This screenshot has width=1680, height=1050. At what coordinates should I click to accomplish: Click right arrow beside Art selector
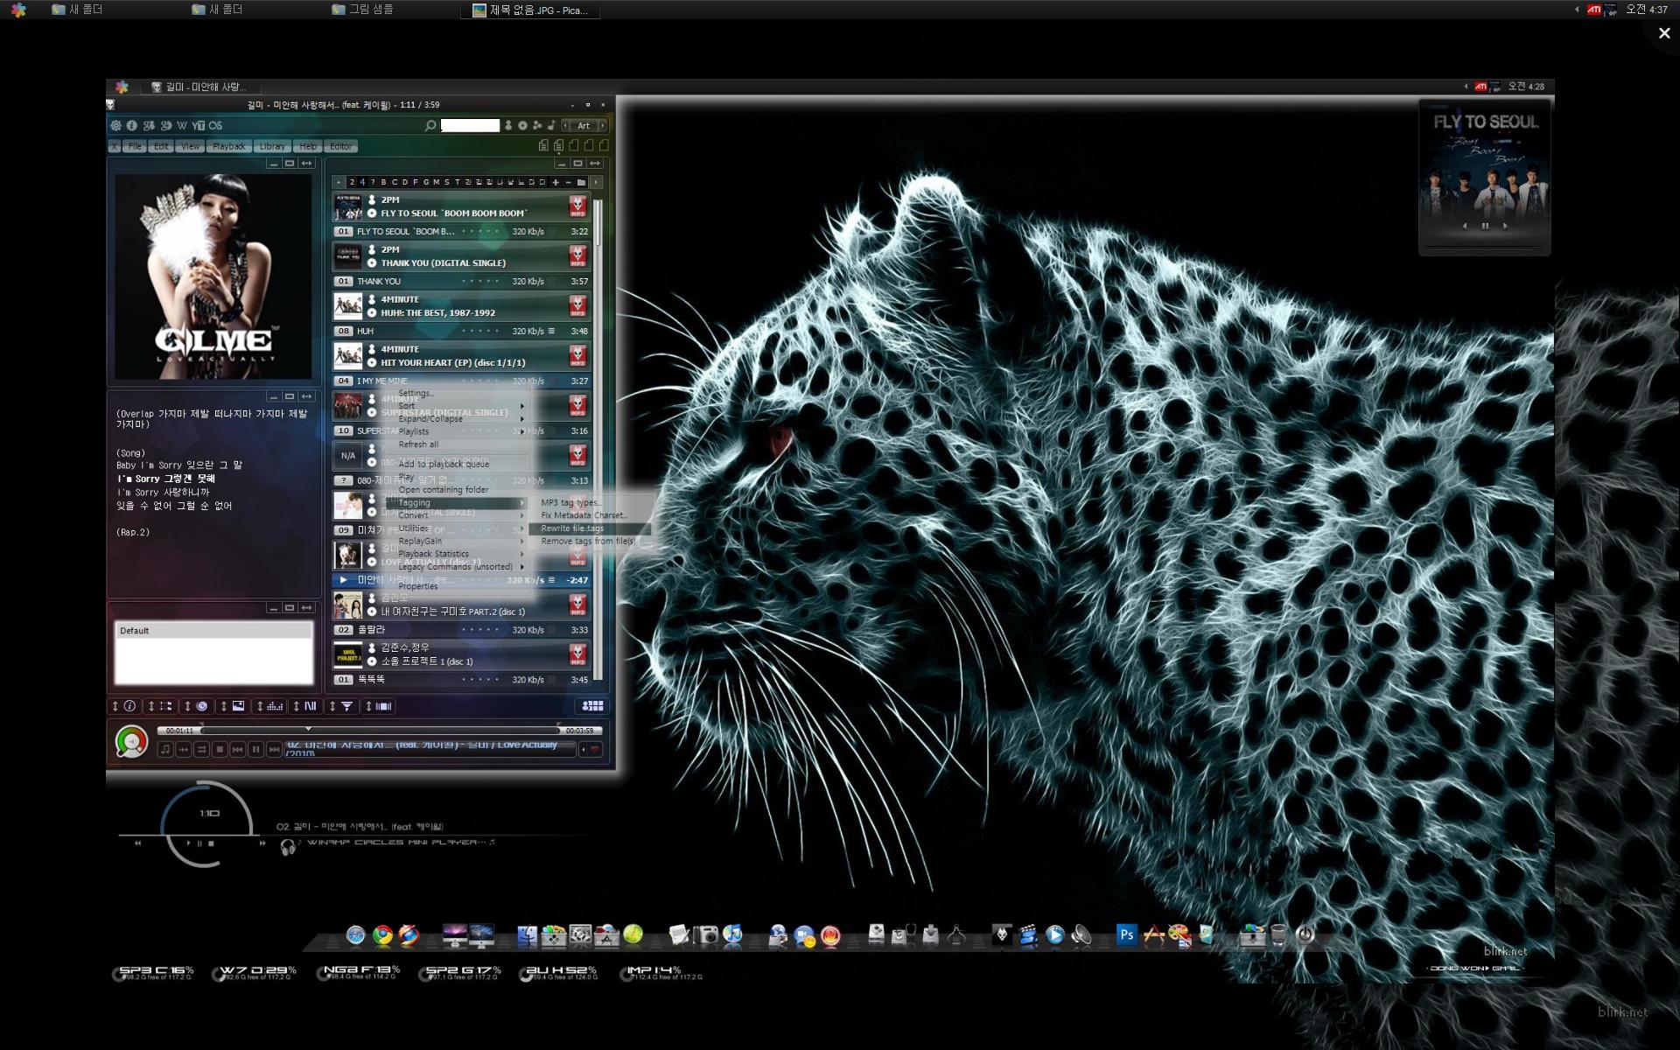coord(602,126)
